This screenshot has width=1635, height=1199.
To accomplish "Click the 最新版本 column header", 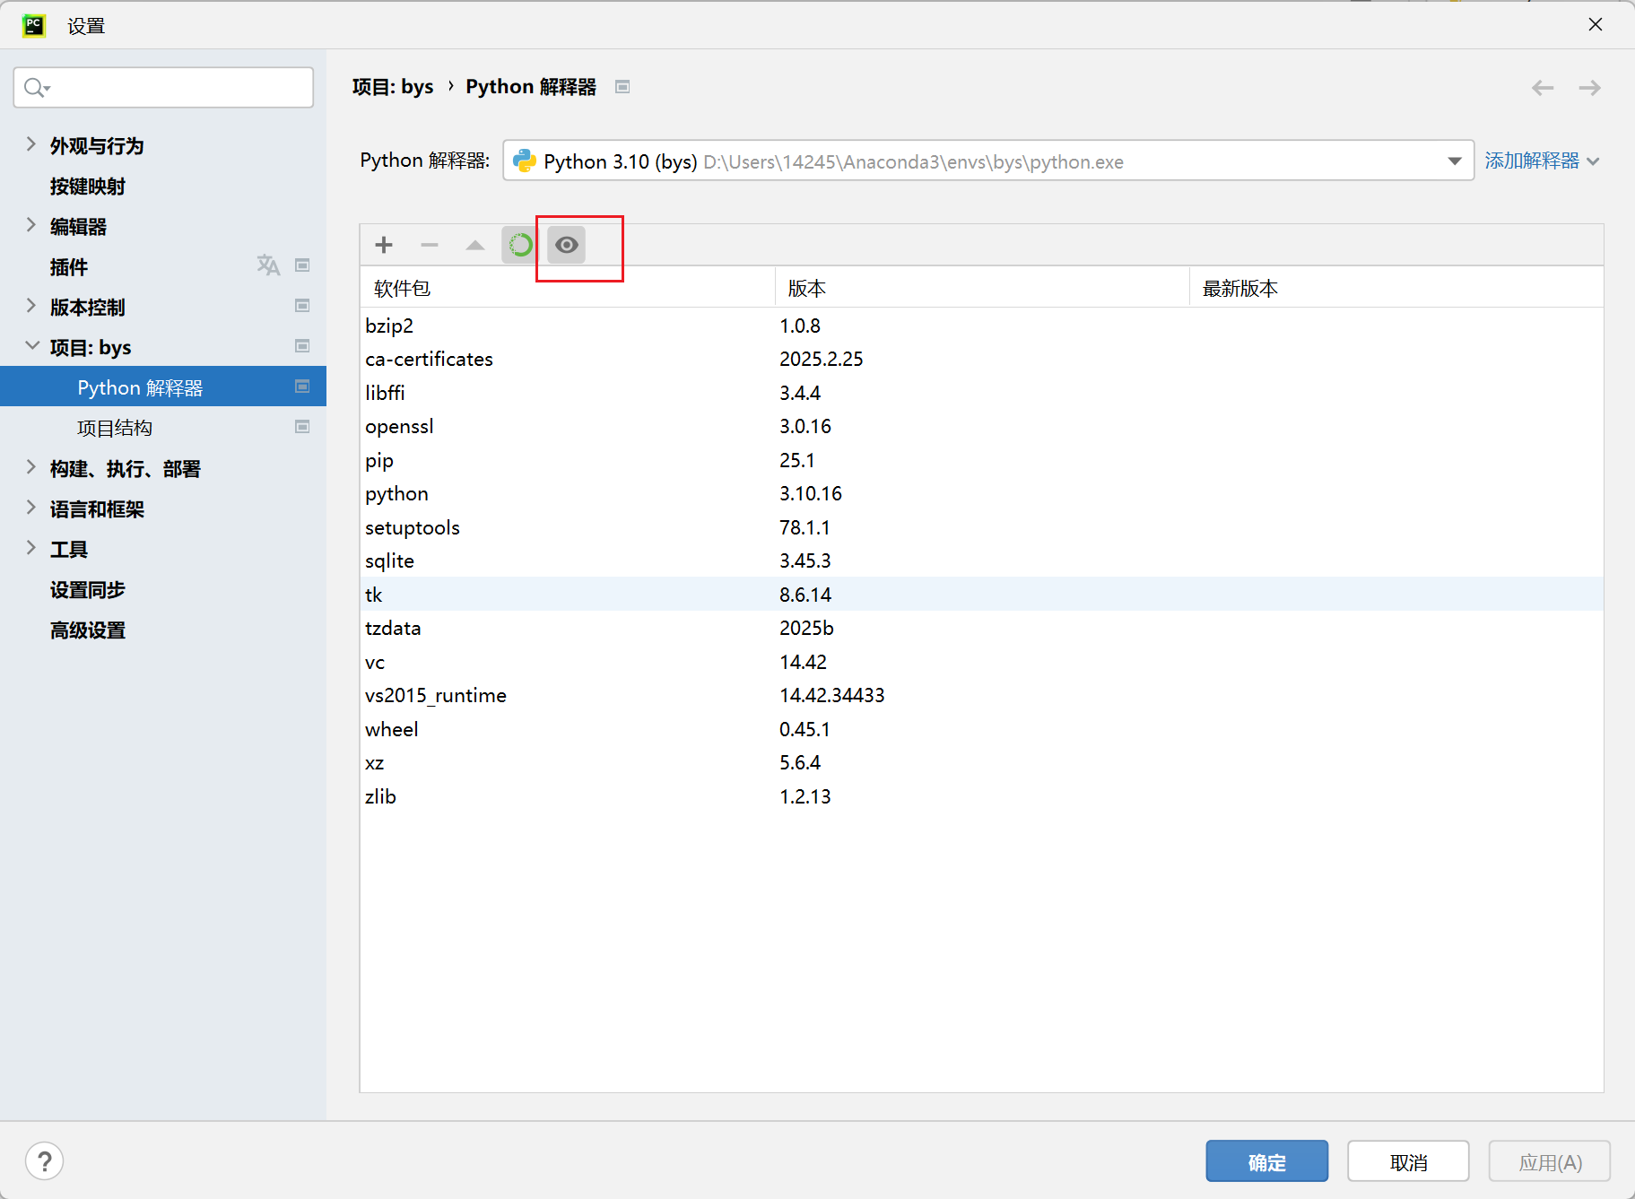I will point(1396,288).
